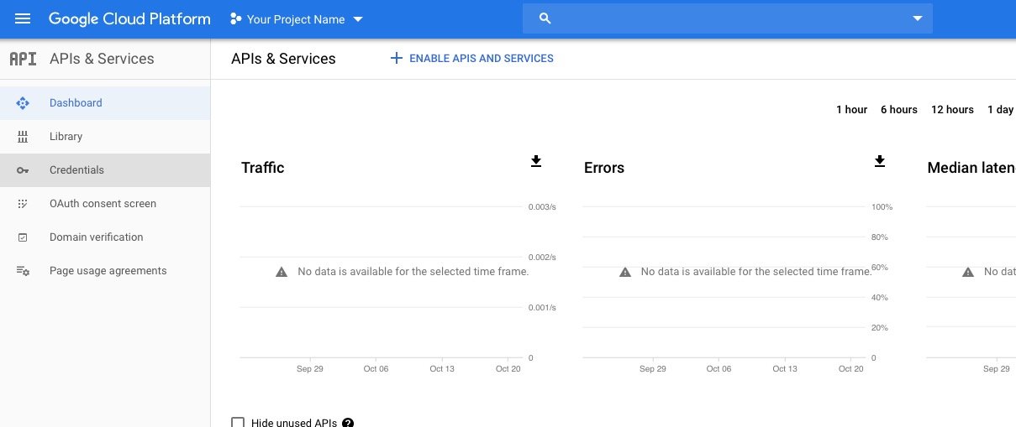
Task: Click the Domain verification checkbox icon
Action: (x=23, y=237)
